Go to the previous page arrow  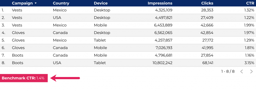[x=242, y=71]
